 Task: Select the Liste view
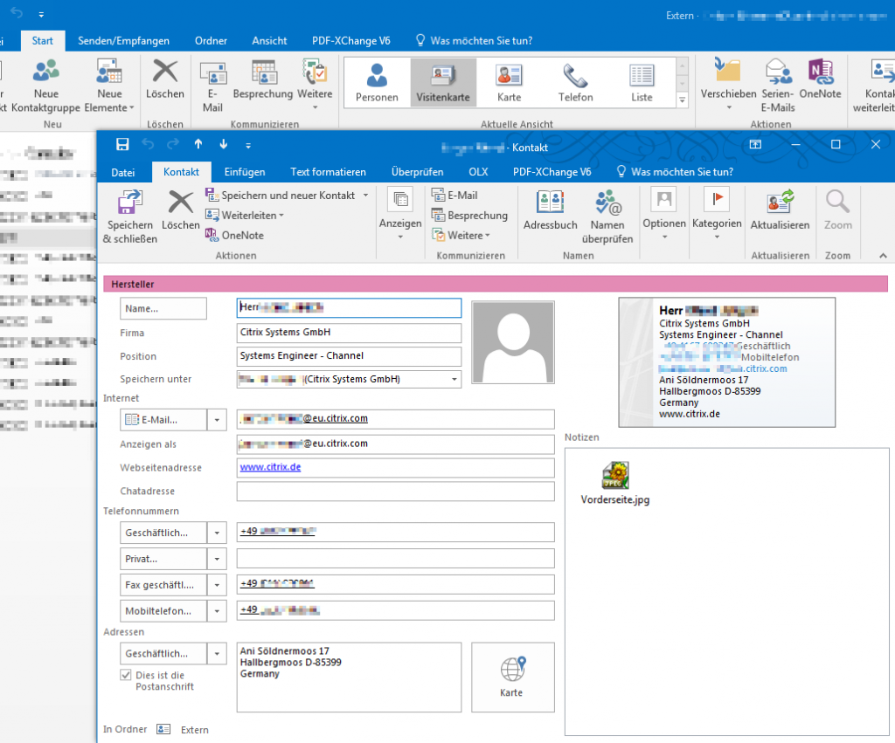pyautogui.click(x=642, y=82)
